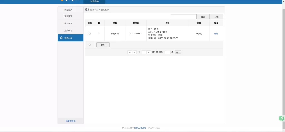The height and width of the screenshot is (132, 285).
Task: Toggle the select-all checkbox beside 删除 button
Action: pos(89,45)
